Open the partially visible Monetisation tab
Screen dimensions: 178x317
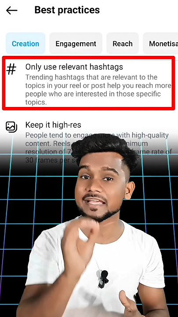(160, 44)
